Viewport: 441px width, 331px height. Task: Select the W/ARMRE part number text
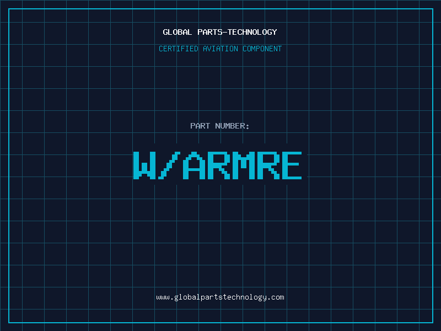coord(217,165)
